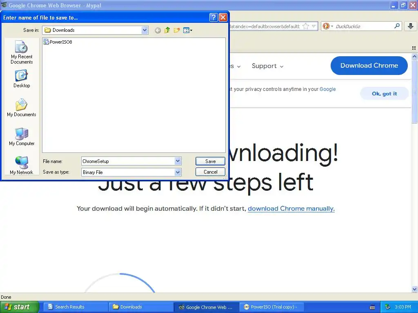Click the Cancel button

click(210, 172)
